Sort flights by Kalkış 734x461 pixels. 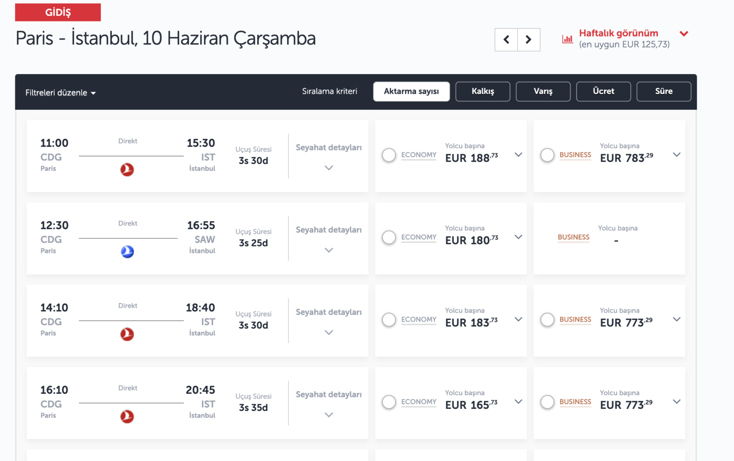point(483,91)
